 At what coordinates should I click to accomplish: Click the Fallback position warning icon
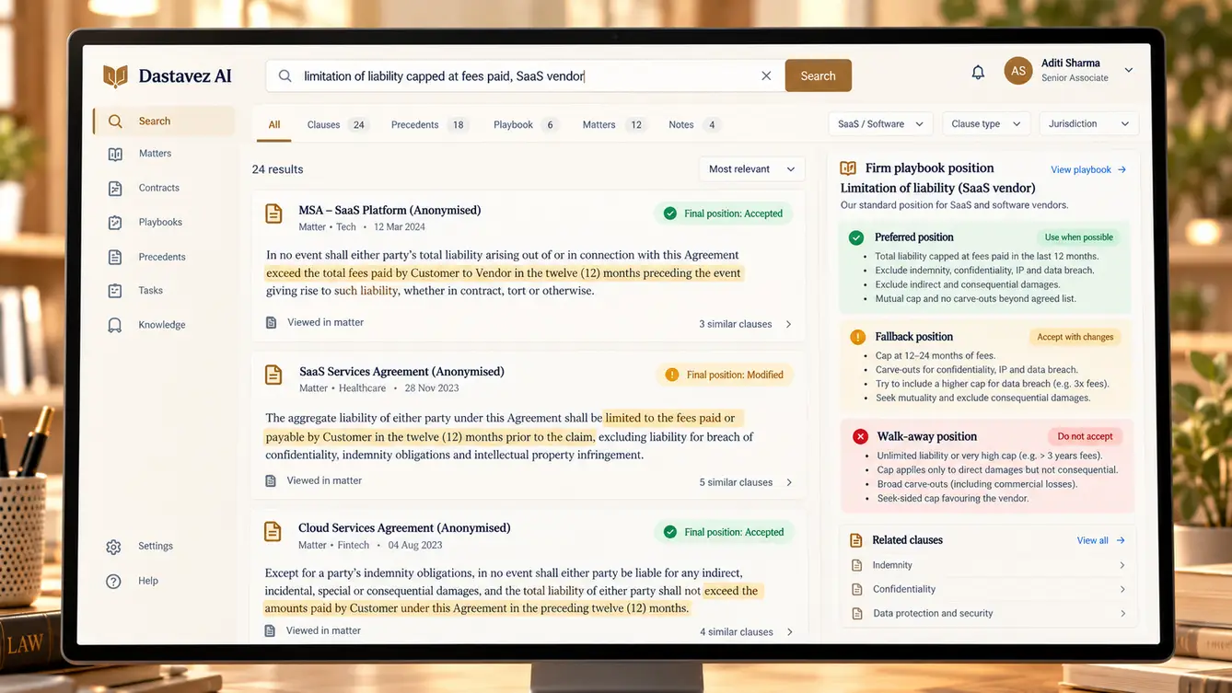(x=857, y=337)
